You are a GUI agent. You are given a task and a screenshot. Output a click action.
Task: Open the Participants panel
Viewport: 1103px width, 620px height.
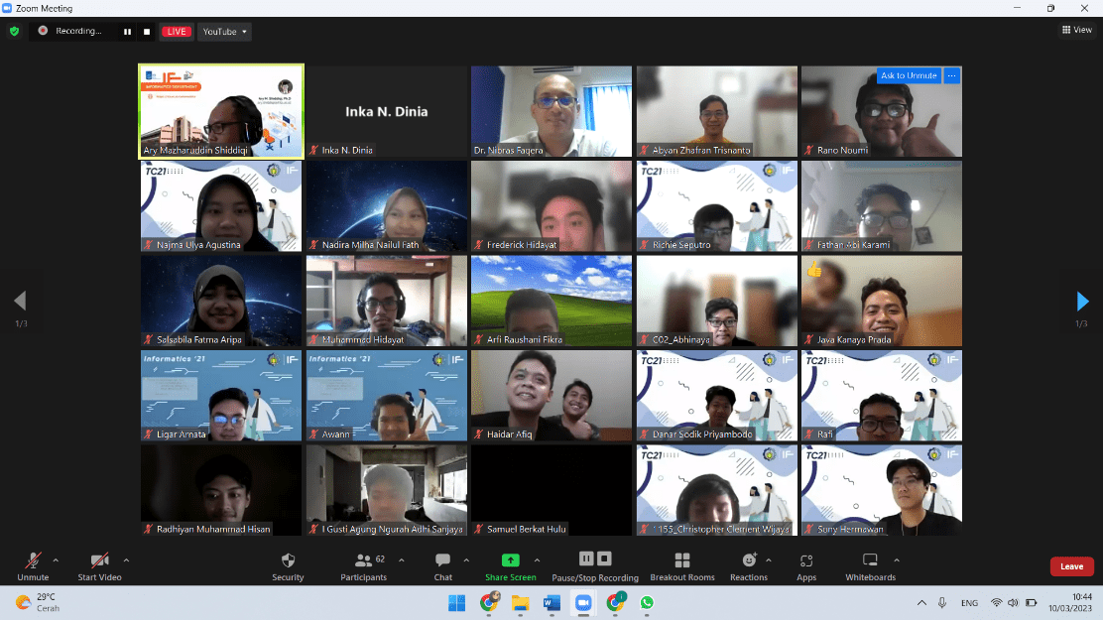(x=364, y=561)
